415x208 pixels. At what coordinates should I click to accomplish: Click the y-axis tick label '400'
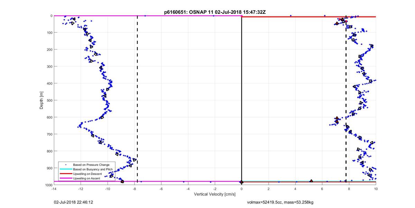click(49, 83)
